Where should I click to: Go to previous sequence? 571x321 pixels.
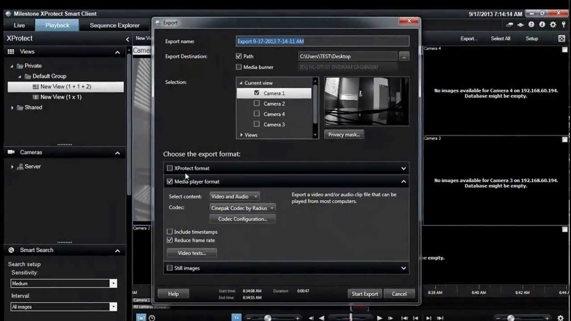(416, 318)
